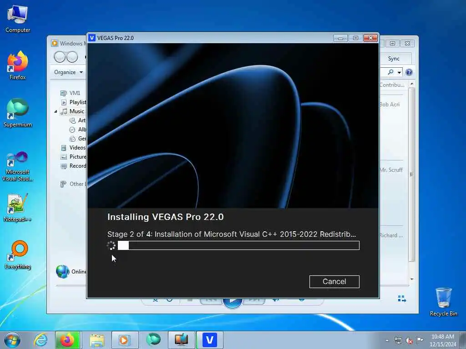Open the network tray icon
Viewport: 466px width, 349px height.
[x=398, y=340]
